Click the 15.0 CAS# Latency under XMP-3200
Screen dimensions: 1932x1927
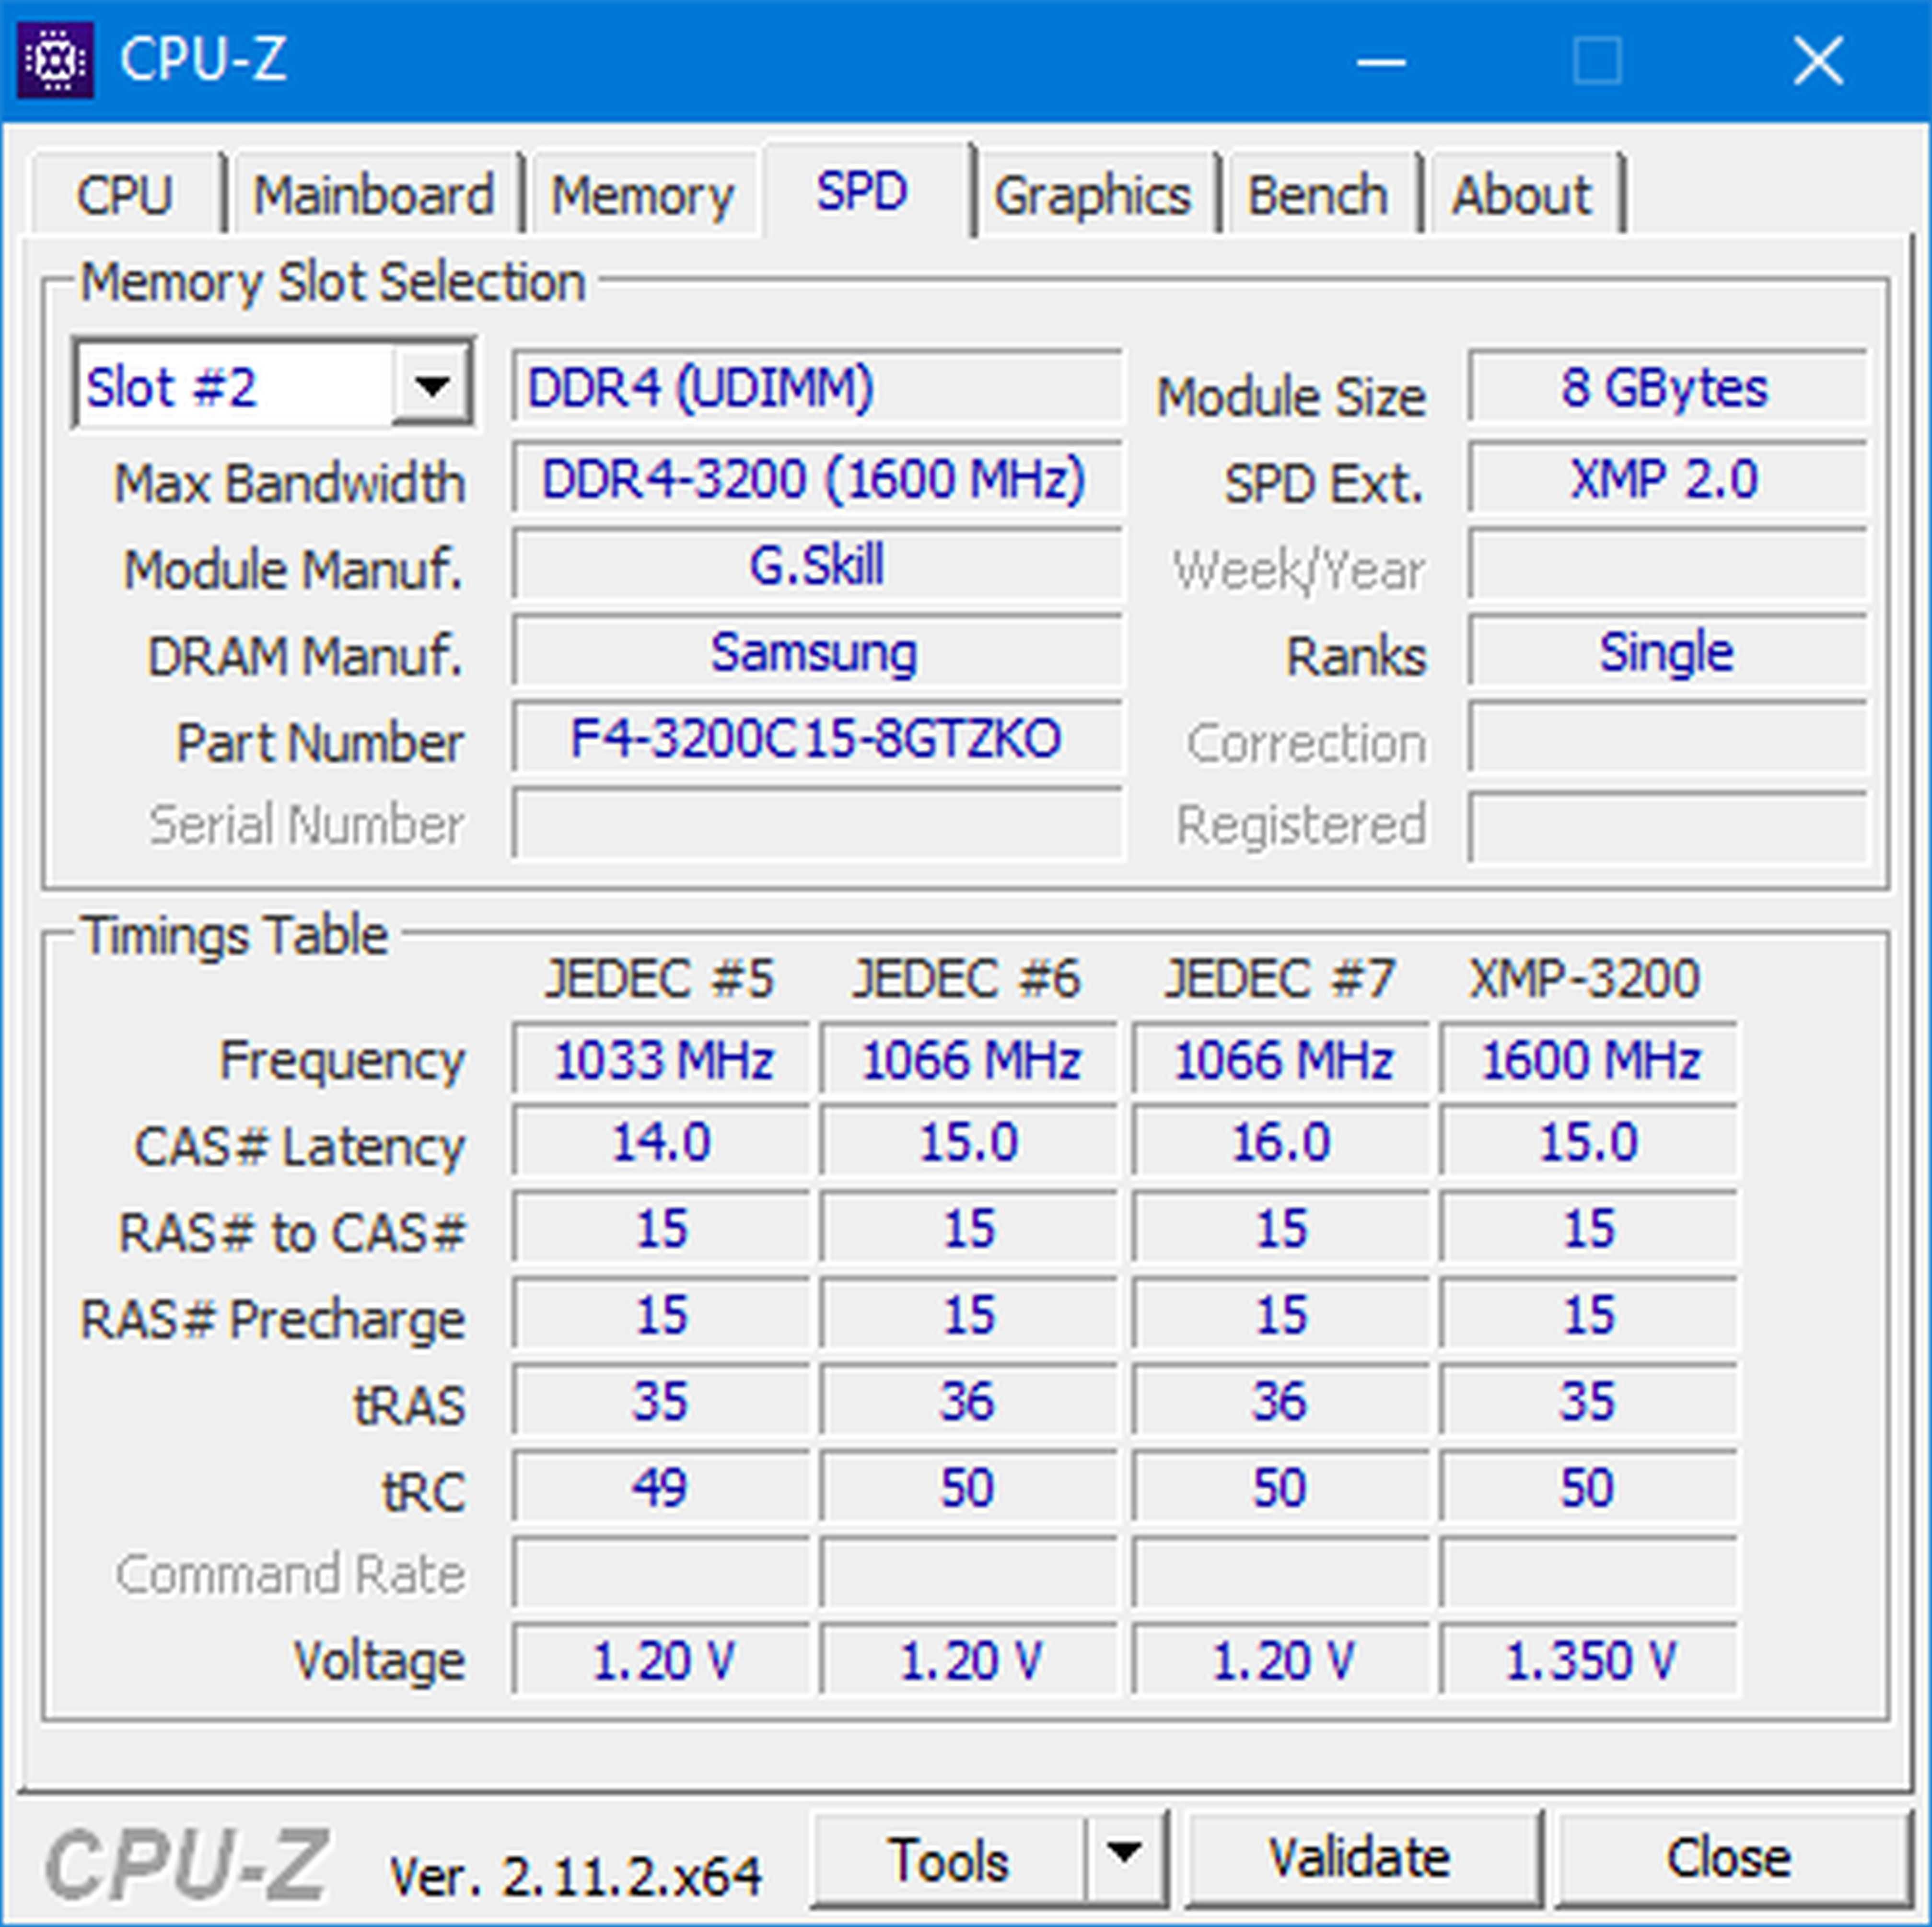click(1590, 1142)
